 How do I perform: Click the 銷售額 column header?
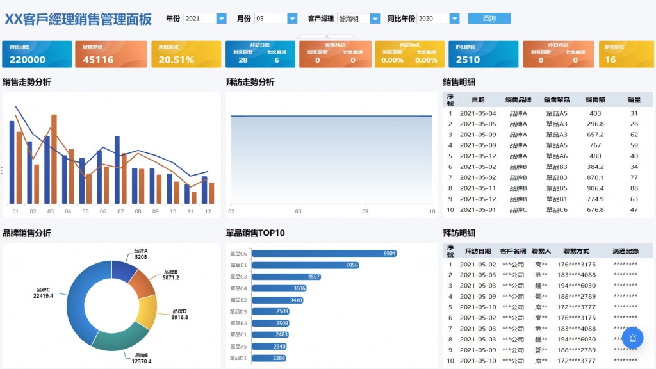[595, 100]
